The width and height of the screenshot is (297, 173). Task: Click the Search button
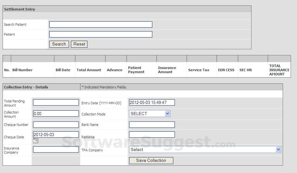click(x=59, y=44)
